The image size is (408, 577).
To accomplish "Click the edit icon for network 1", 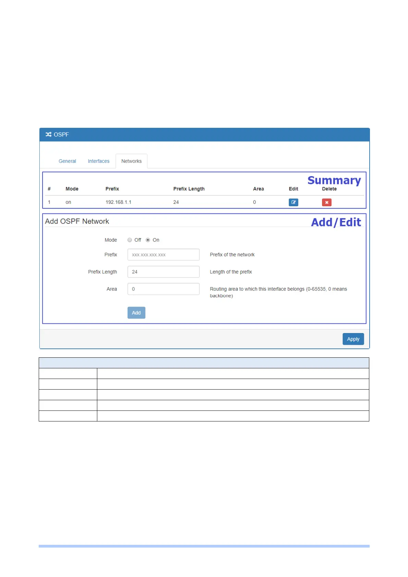I will [x=293, y=202].
